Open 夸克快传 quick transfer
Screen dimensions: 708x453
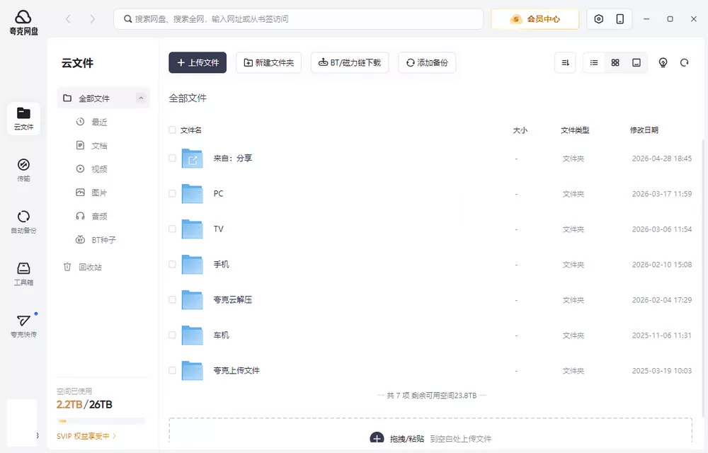click(23, 326)
